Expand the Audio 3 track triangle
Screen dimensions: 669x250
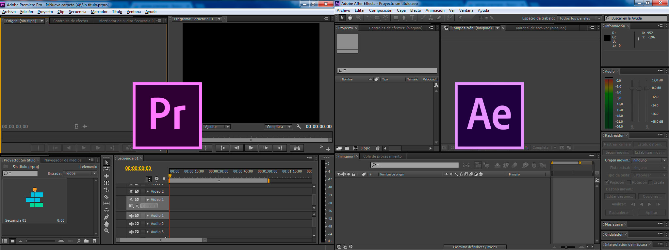[x=148, y=232]
